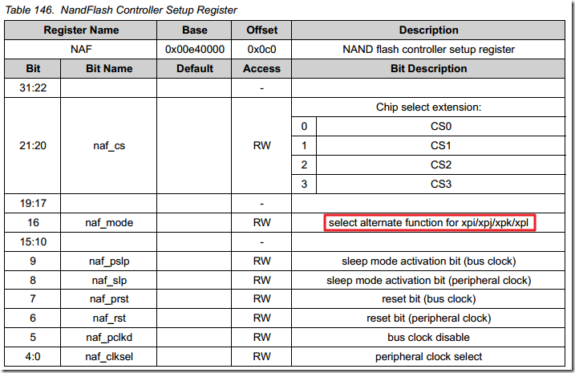Select the naf_clksel bit name cell
575x373 pixels.
108,357
